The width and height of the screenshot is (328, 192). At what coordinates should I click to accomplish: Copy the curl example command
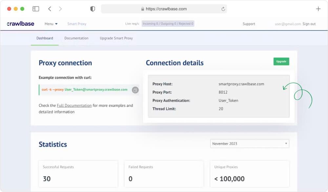(x=135, y=90)
